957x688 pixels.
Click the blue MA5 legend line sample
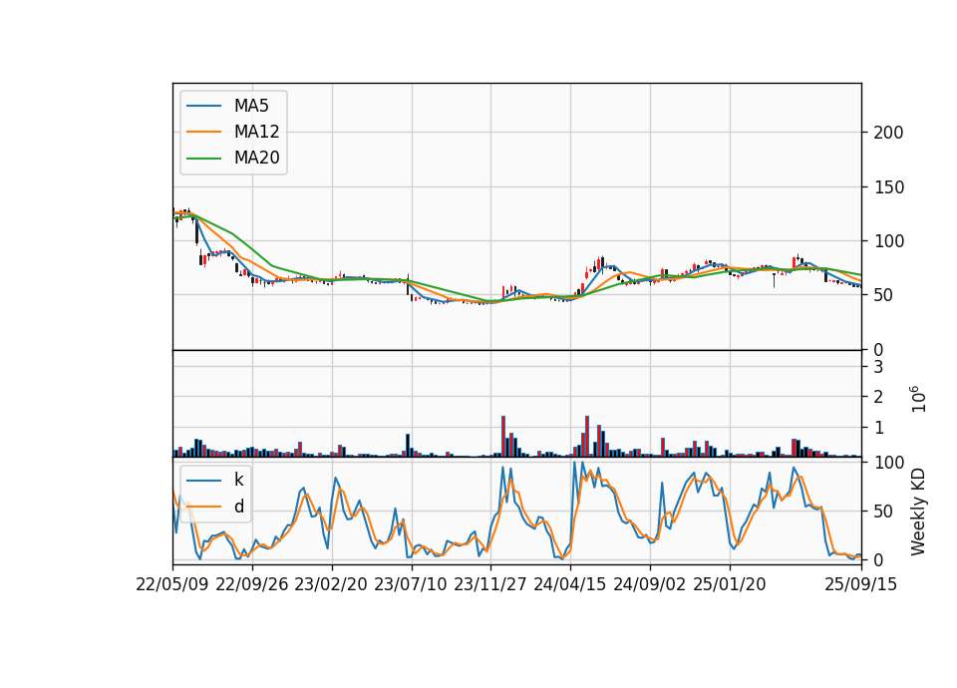(203, 106)
